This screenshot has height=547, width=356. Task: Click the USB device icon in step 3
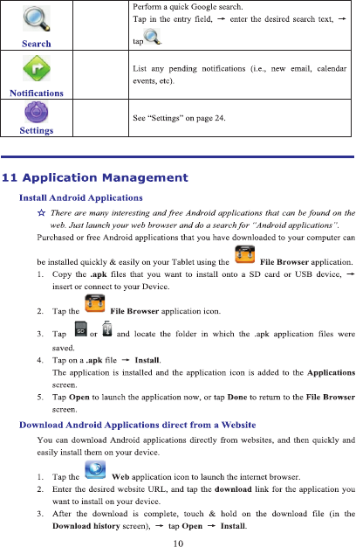point(107,329)
